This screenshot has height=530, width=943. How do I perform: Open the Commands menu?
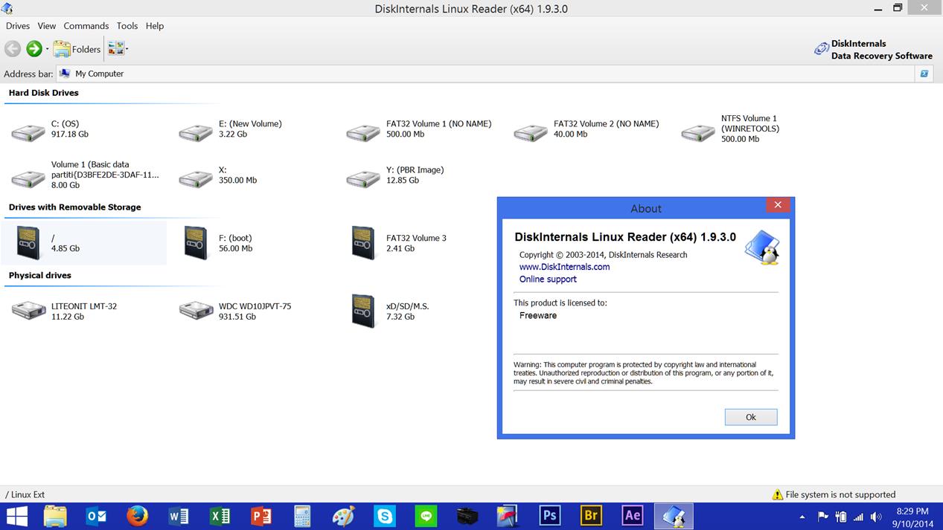pyautogui.click(x=86, y=26)
